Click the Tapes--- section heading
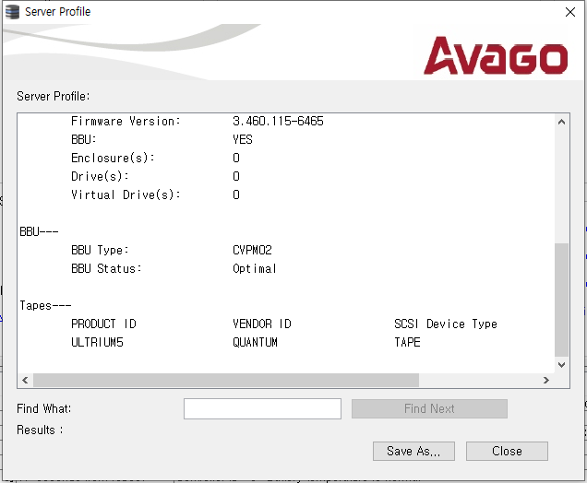 point(45,305)
